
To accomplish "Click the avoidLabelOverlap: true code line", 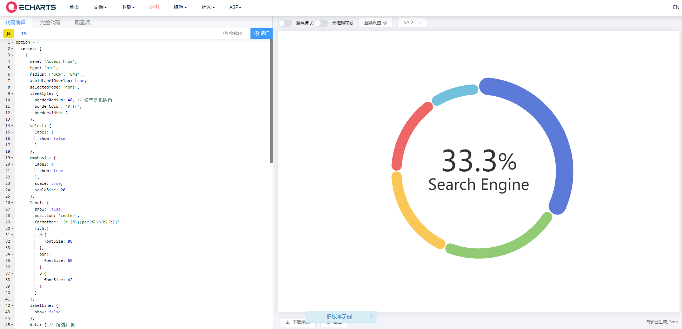I will point(58,81).
